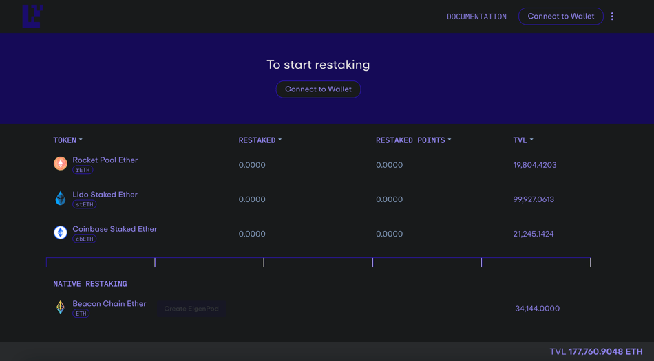Click the Rocket Pool Ether token icon
This screenshot has height=361, width=654.
(x=61, y=164)
